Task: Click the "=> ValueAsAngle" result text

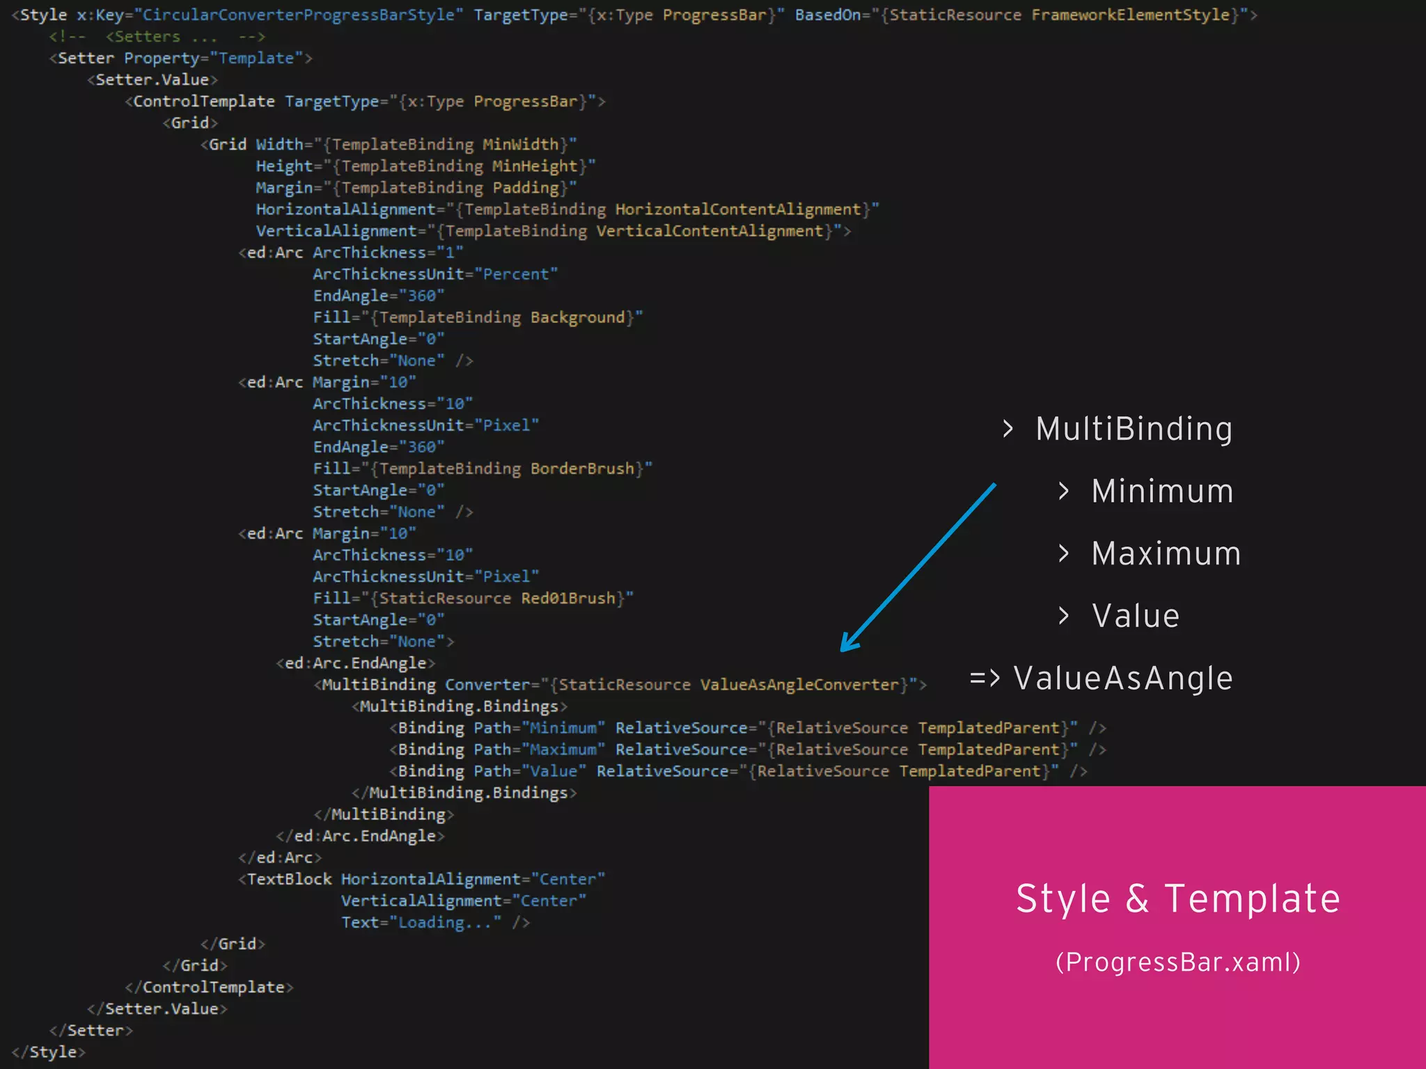Action: tap(1101, 679)
